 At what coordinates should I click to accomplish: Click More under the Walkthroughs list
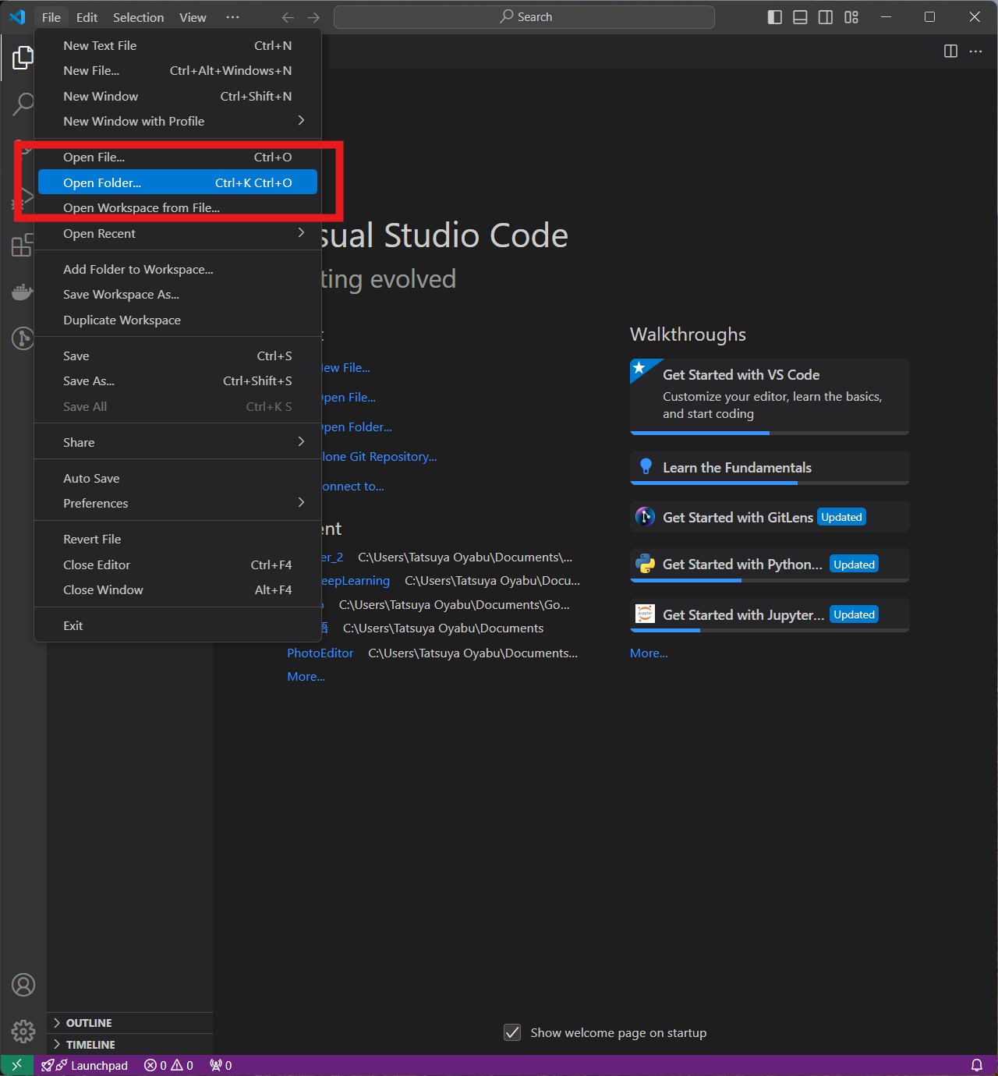coord(648,653)
